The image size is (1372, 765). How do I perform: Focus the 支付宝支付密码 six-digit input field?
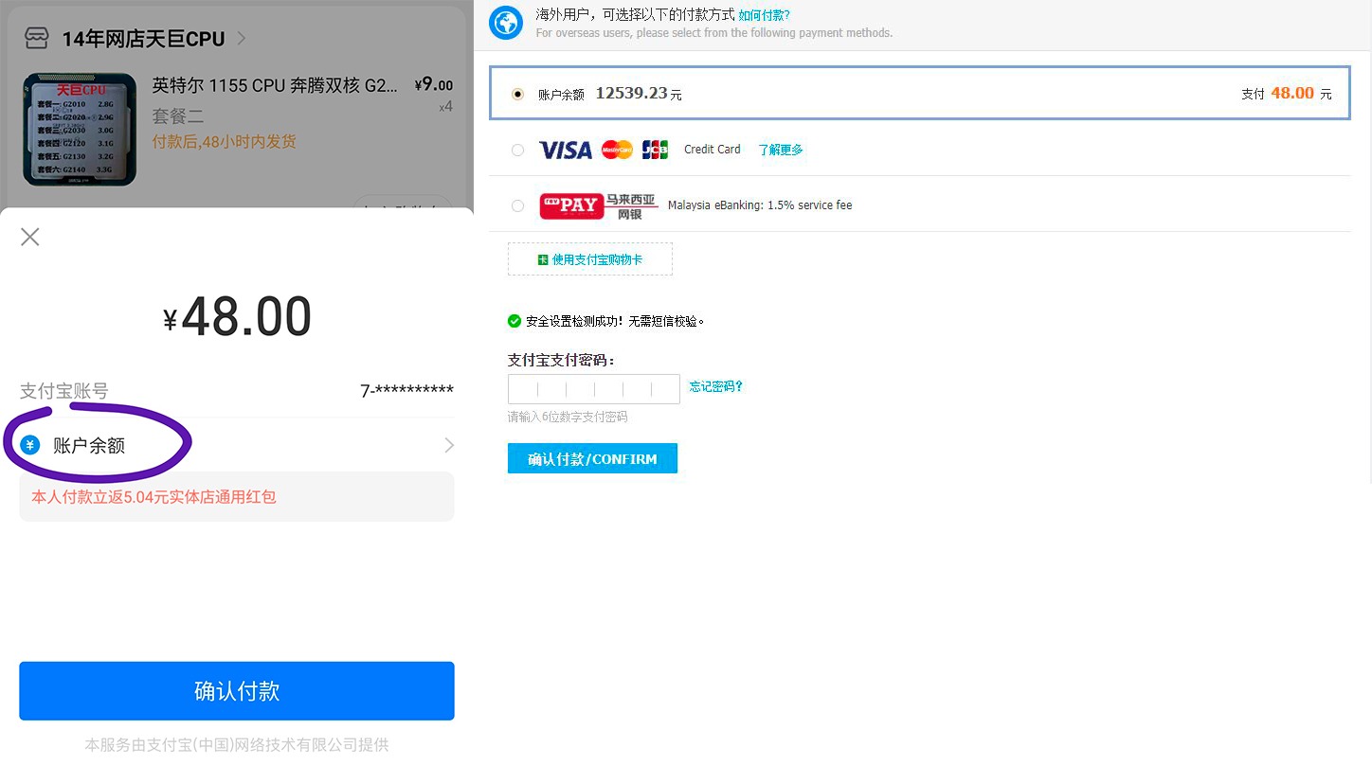point(594,389)
